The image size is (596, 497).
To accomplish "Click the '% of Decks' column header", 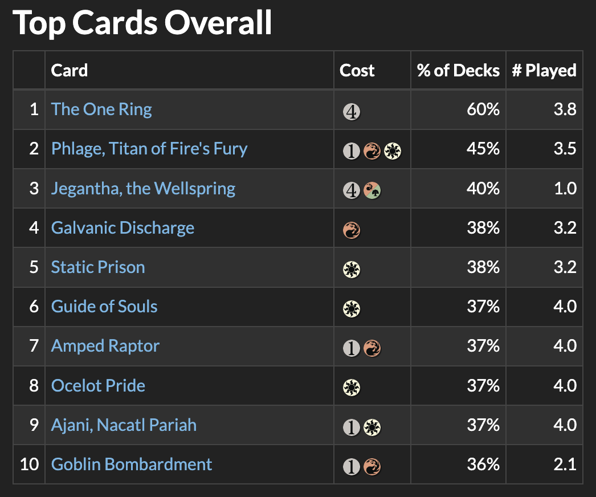I will tap(458, 71).
